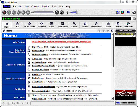
Task: Click the blue message bubble icon
Action: point(128,12)
